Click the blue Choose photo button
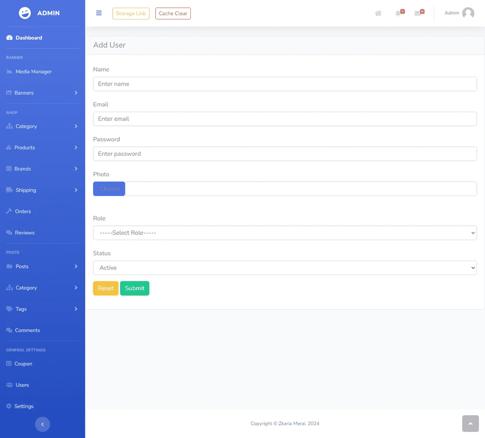This screenshot has height=438, width=485. 109,188
